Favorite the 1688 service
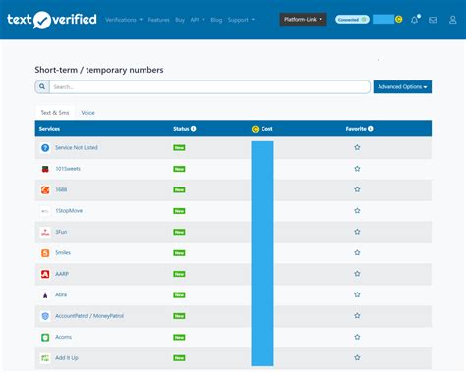Screen dimensions: 466x373 click(357, 189)
